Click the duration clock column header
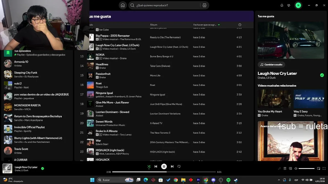Screen dimensions: 328x184 (240, 25)
